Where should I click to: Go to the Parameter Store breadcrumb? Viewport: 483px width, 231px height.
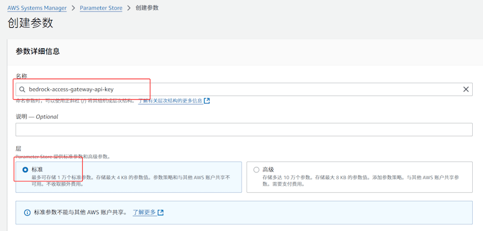coord(101,8)
